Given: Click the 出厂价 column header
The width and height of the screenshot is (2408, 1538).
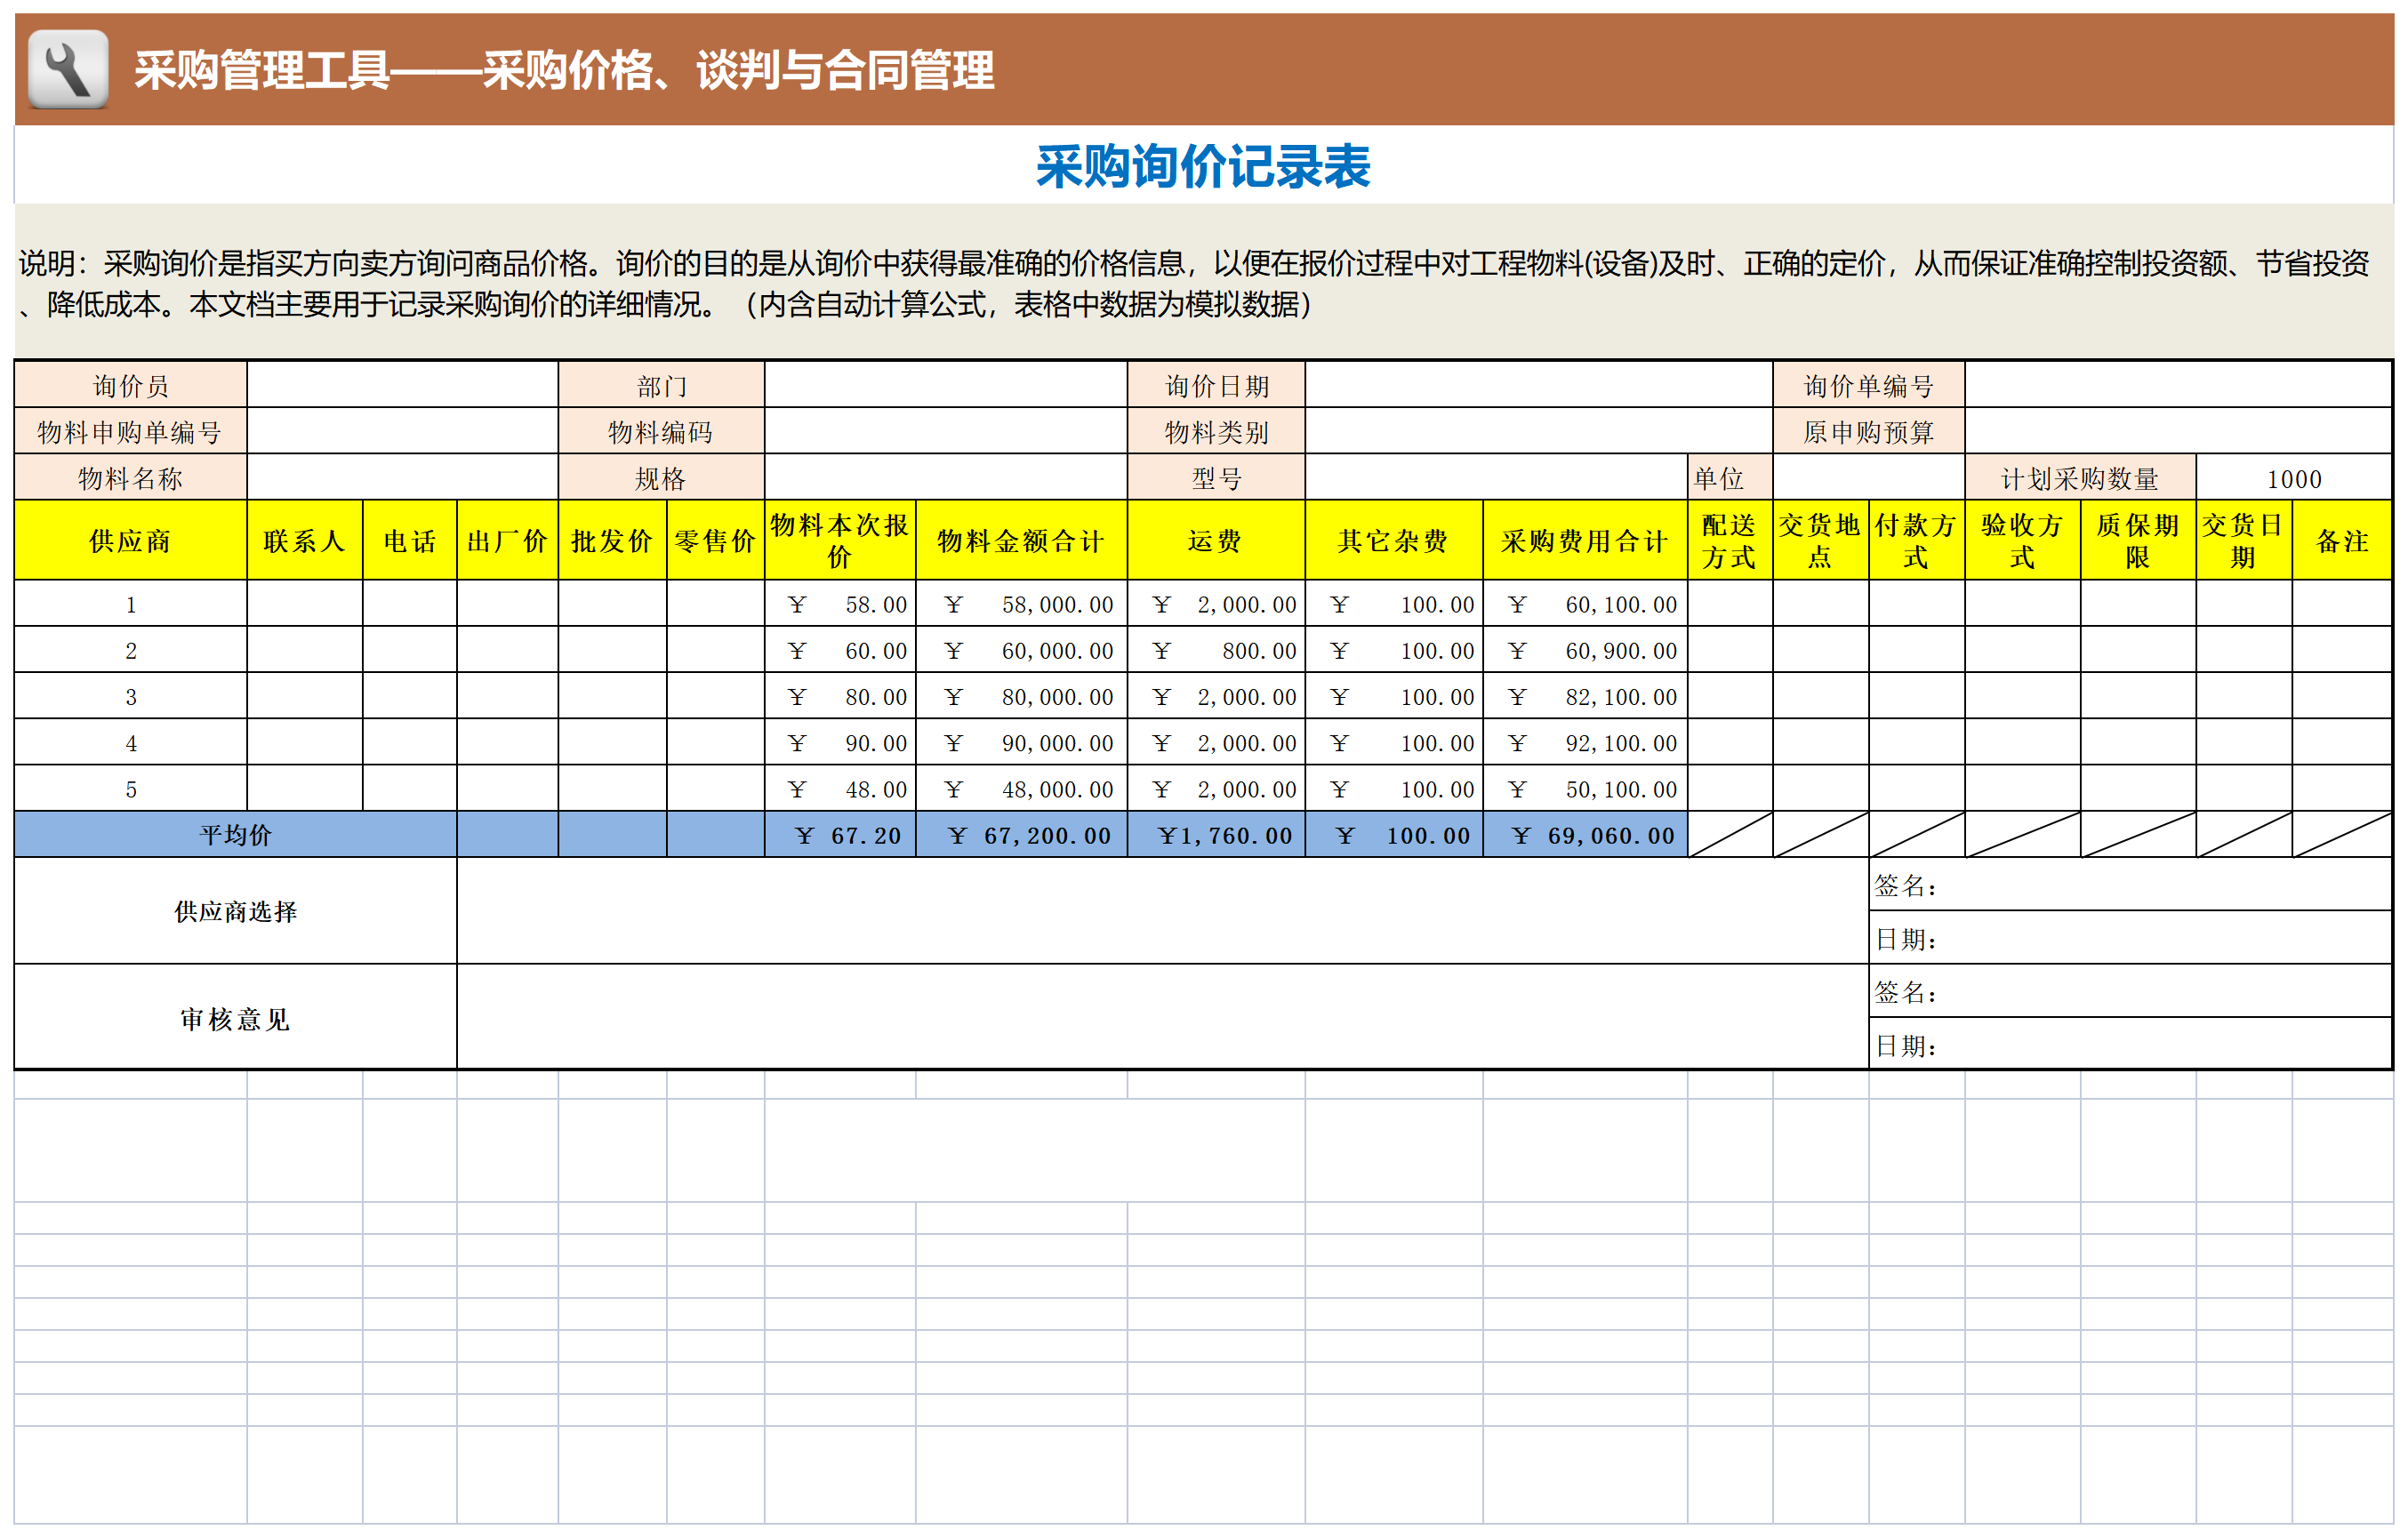Looking at the screenshot, I should point(507,540).
